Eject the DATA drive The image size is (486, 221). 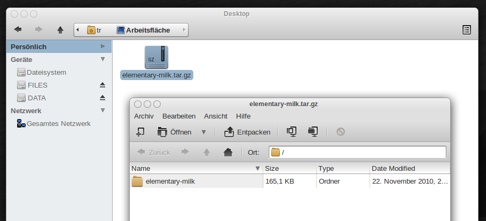[103, 98]
